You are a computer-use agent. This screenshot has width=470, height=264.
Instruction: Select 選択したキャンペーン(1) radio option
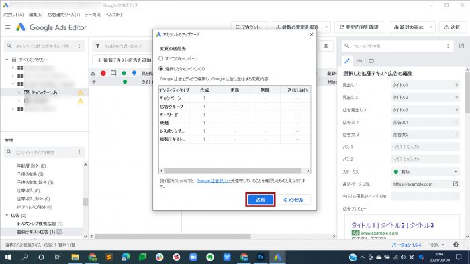pyautogui.click(x=161, y=69)
